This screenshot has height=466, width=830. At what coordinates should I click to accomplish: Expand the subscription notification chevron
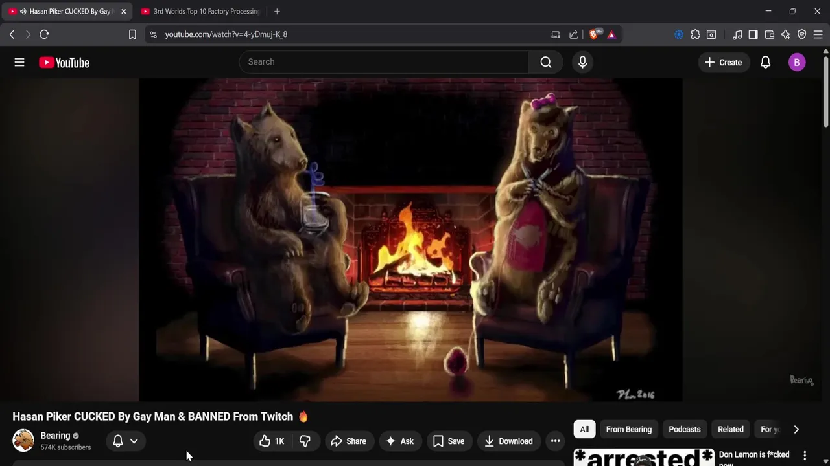tap(134, 441)
